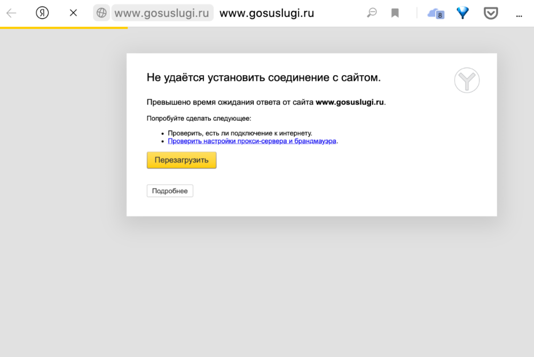Viewport: 534px width, 357px height.
Task: Click the Yandex Y logo on the error card
Action: click(x=467, y=80)
